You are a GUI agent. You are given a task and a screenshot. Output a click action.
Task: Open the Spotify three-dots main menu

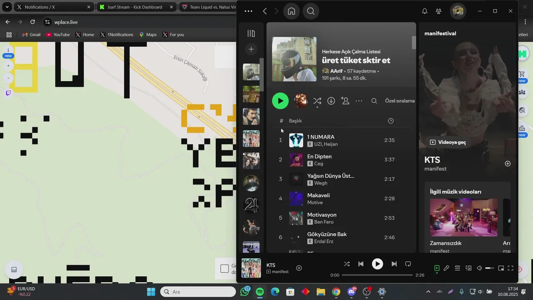coord(249,11)
